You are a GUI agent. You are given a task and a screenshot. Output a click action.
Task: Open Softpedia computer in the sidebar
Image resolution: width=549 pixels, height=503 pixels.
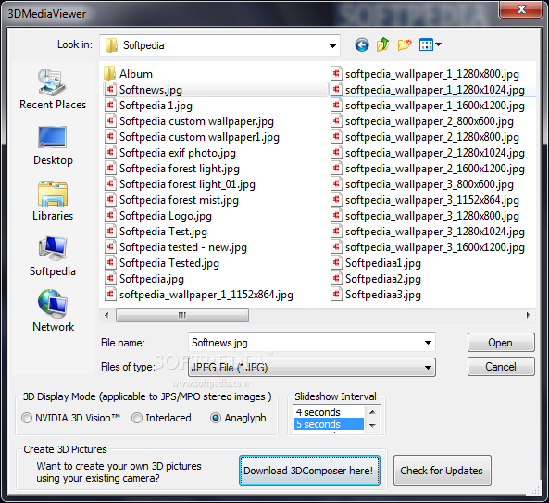pos(53,257)
